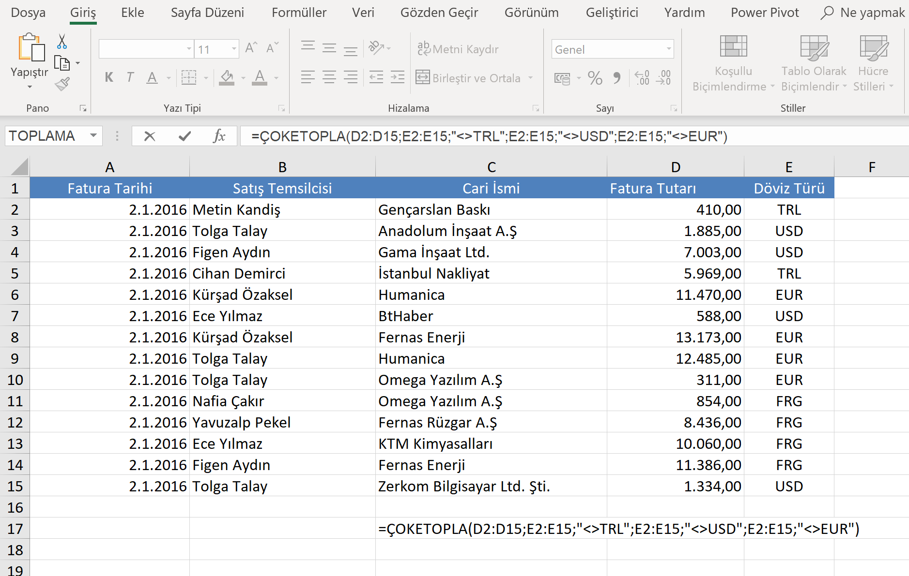Open the font size dropdown
This screenshot has height=576, width=909.
click(233, 48)
